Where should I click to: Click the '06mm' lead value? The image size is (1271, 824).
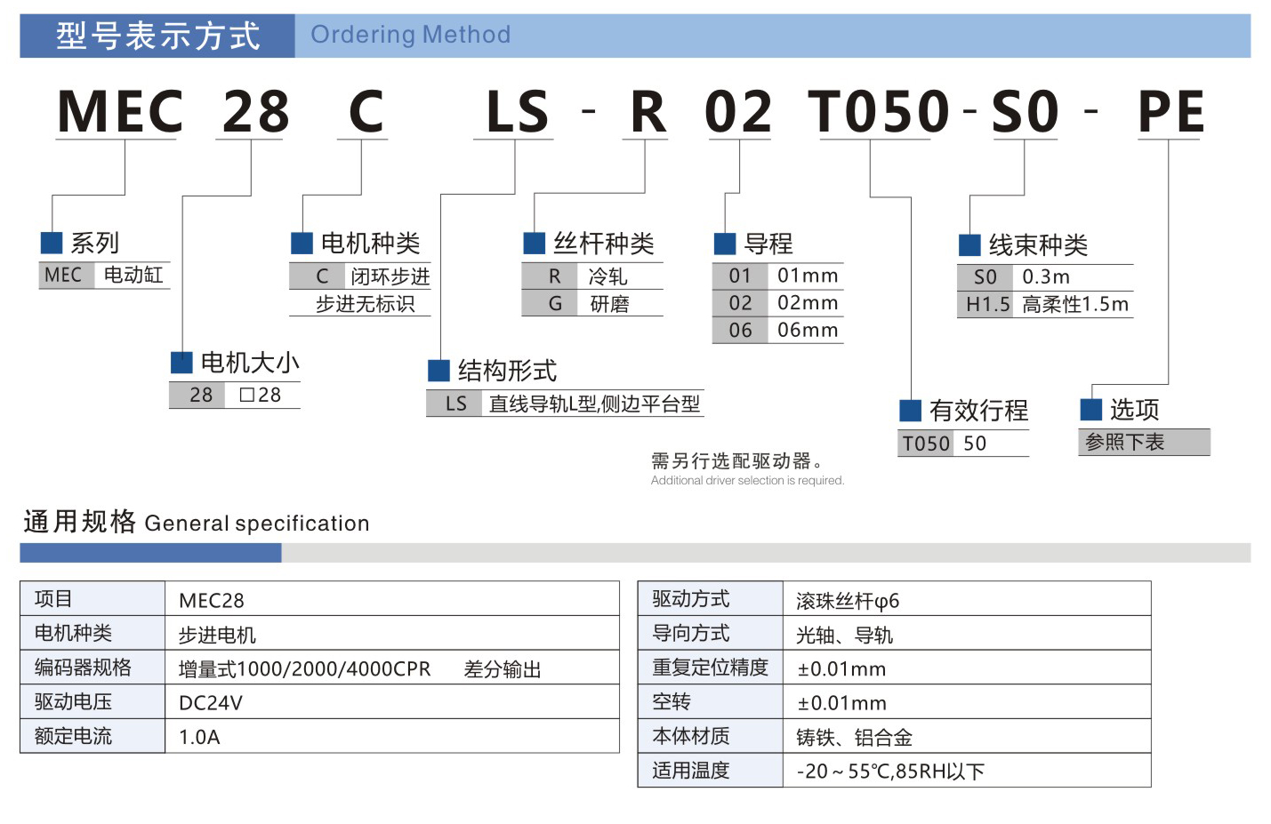(x=808, y=331)
